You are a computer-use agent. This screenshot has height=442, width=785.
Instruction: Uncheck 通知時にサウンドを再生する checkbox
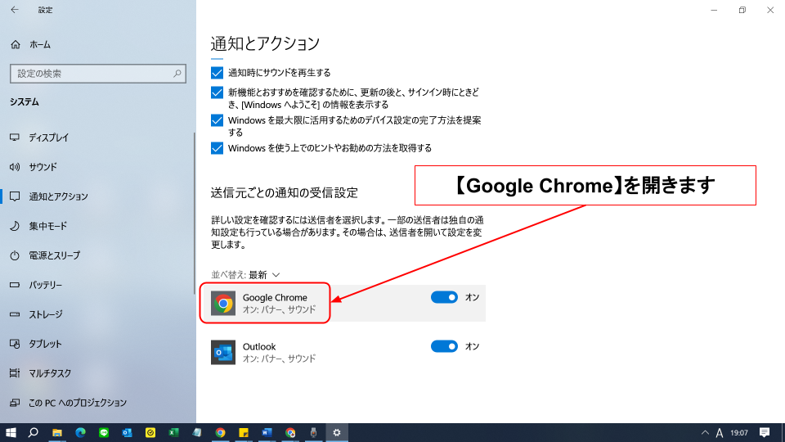pyautogui.click(x=218, y=73)
